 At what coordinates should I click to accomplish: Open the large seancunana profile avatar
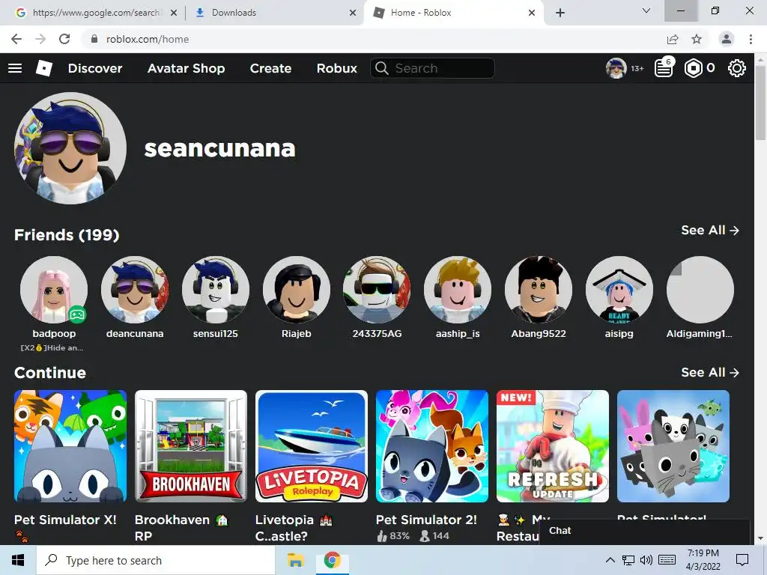[x=70, y=148]
